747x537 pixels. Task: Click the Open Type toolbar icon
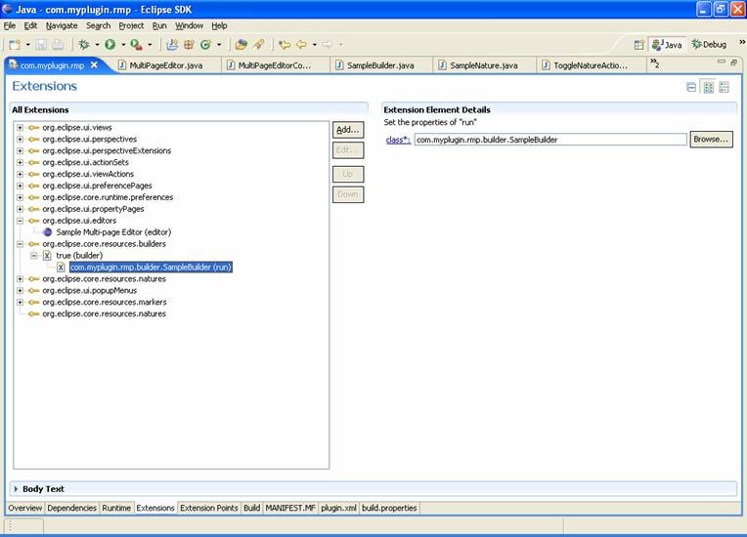242,45
